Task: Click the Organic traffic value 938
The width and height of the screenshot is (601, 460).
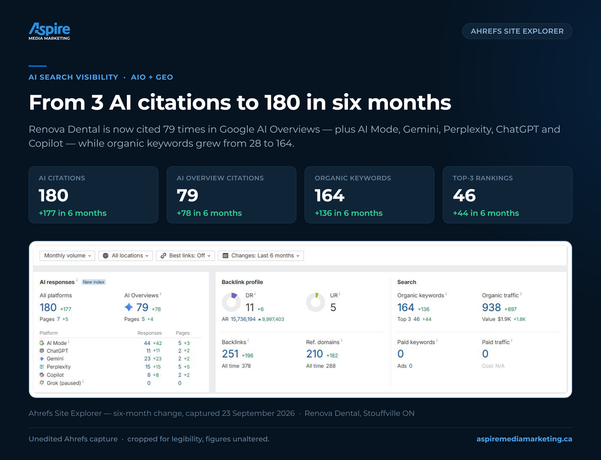Action: tap(491, 307)
